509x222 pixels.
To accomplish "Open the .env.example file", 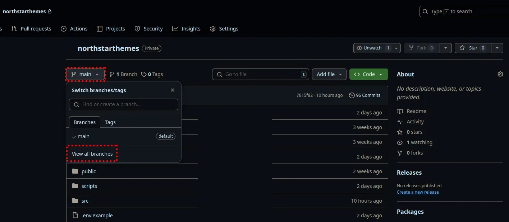I will [97, 216].
